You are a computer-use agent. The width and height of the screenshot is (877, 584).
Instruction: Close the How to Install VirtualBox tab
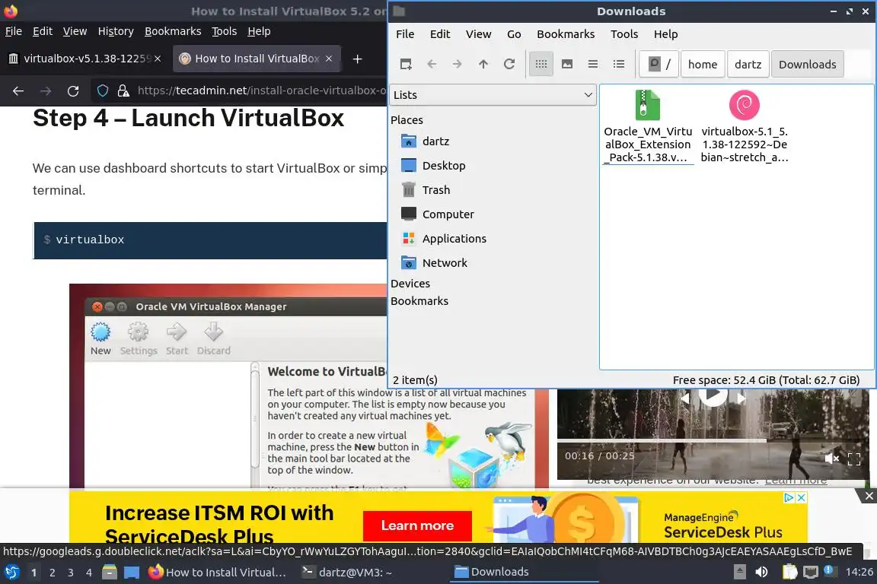pyautogui.click(x=329, y=59)
